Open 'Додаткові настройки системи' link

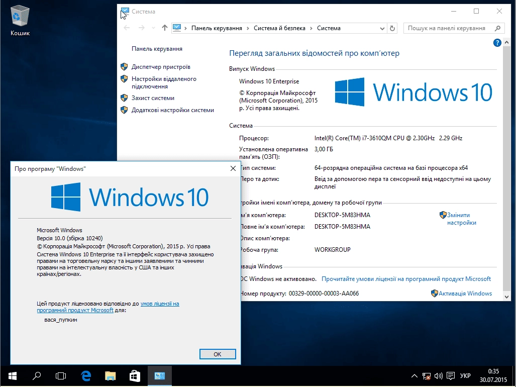pyautogui.click(x=173, y=110)
